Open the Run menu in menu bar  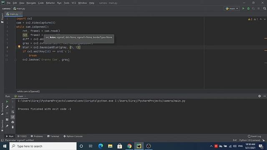[x=59, y=3]
